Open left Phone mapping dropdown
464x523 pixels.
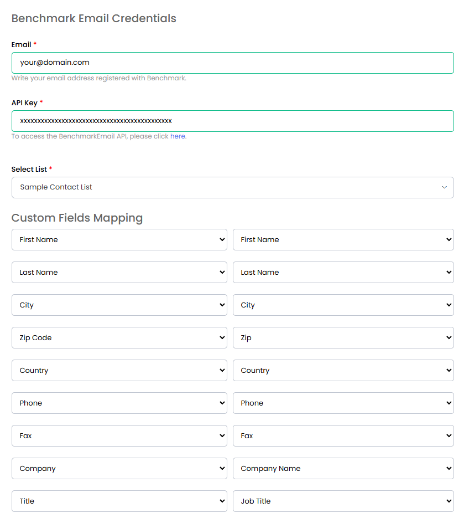(x=119, y=403)
